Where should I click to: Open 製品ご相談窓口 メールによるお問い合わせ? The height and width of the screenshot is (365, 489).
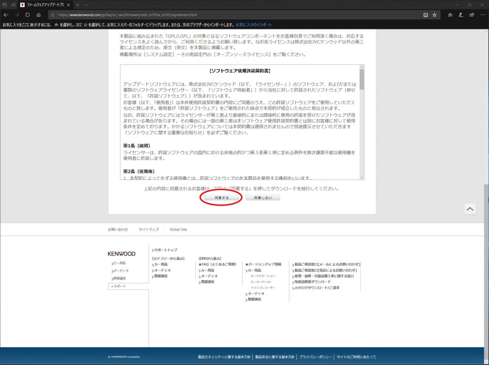pyautogui.click(x=326, y=264)
